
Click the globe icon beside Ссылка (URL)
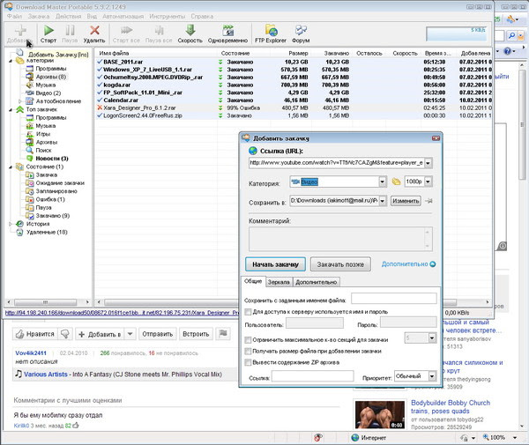253,151
